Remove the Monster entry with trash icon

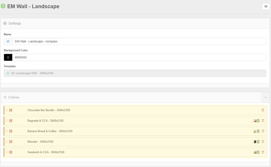pyautogui.click(x=263, y=142)
